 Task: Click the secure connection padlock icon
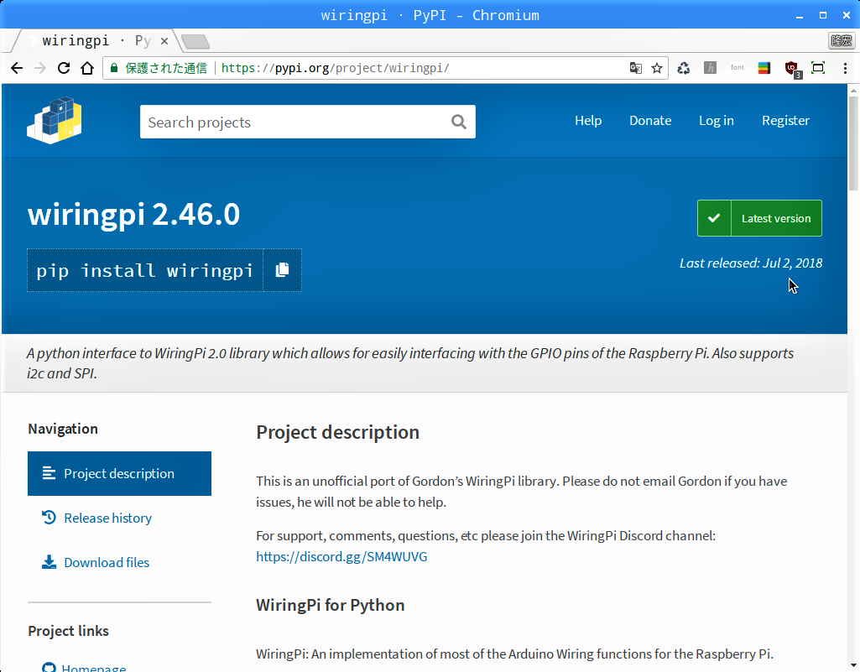click(114, 68)
